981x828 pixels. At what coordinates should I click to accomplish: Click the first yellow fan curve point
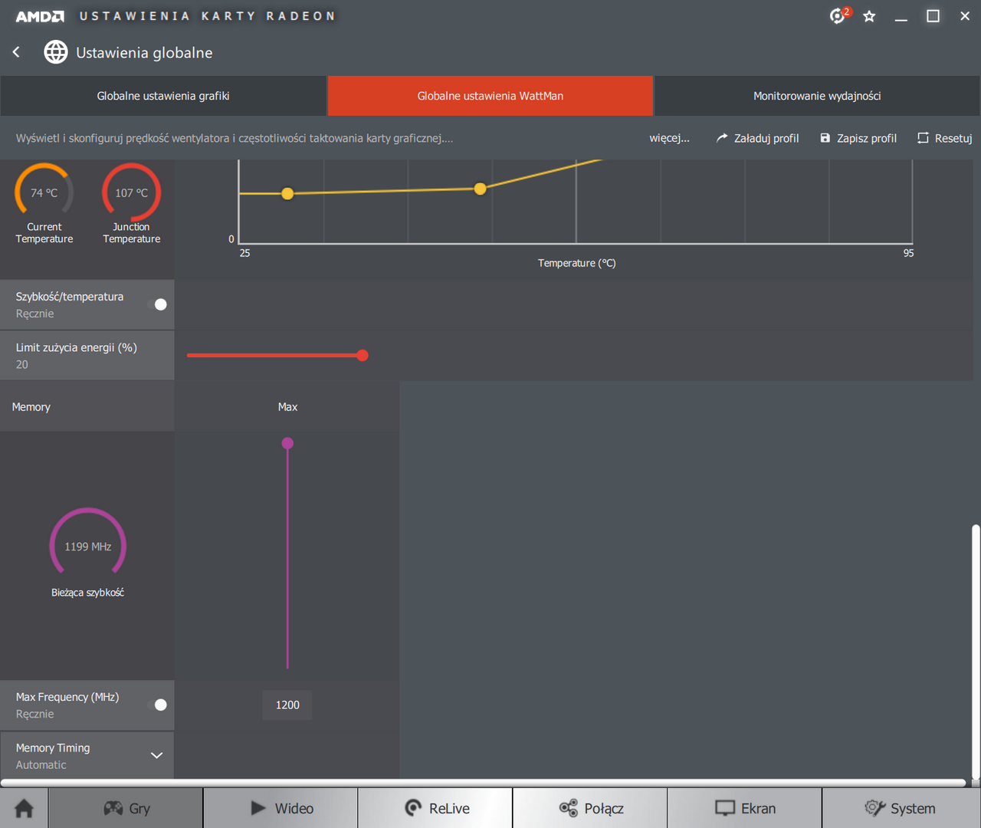pos(287,193)
